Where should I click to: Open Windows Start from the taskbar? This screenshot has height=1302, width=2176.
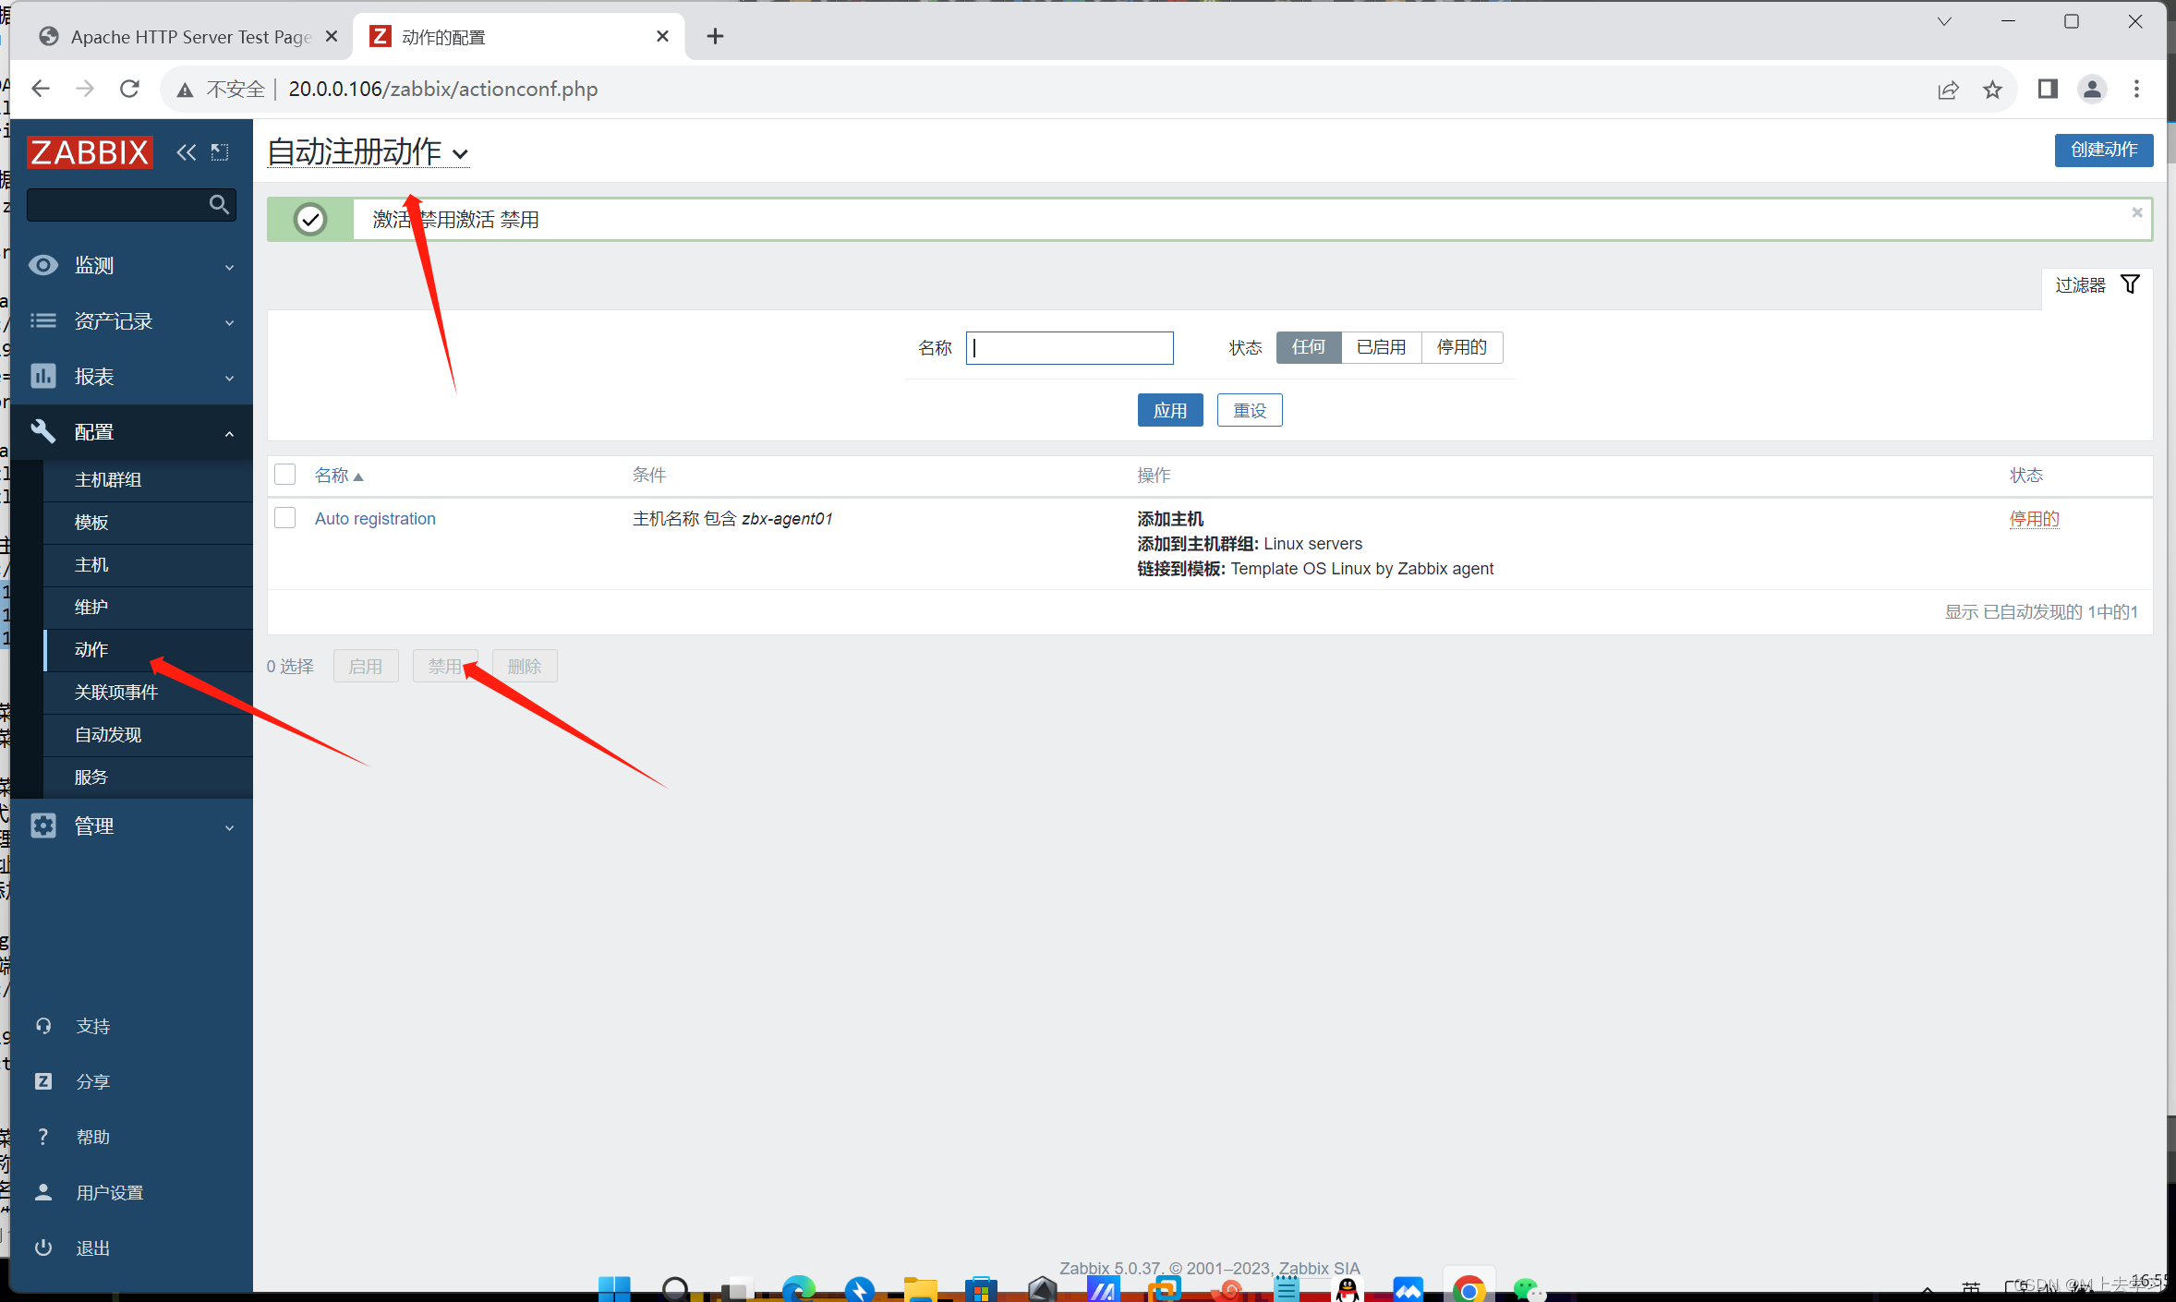coord(614,1288)
